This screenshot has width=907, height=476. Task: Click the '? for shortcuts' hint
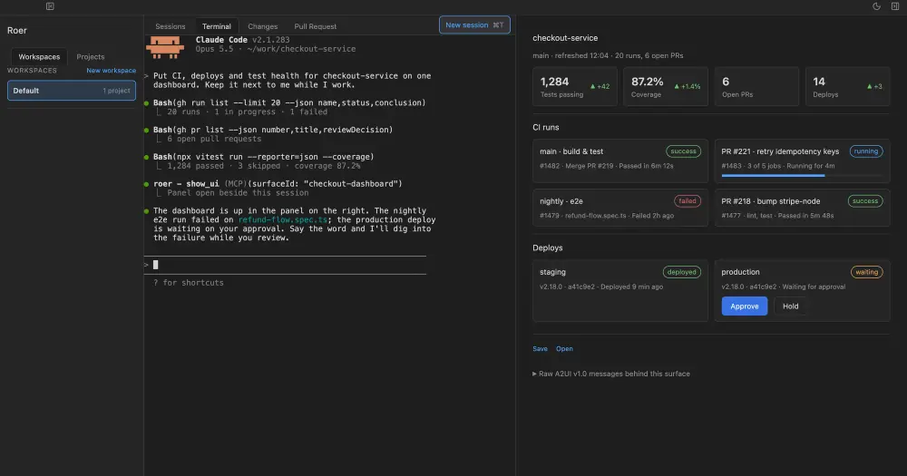click(x=189, y=283)
